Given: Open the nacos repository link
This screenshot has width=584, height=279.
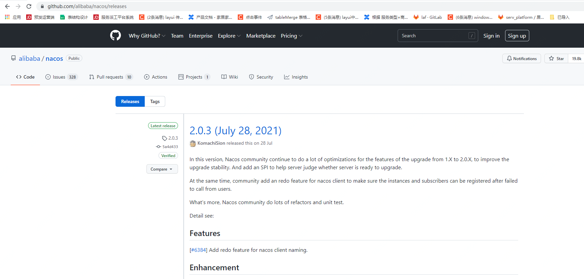Looking at the screenshot, I should click(x=54, y=58).
